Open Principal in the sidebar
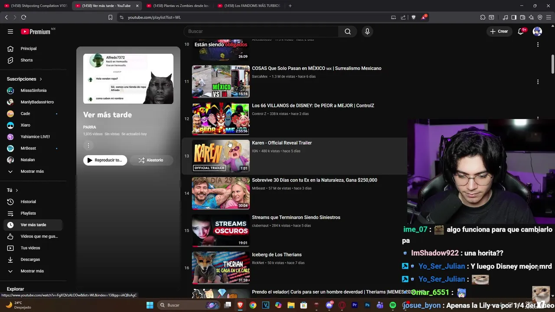This screenshot has height=312, width=555. pos(34,49)
